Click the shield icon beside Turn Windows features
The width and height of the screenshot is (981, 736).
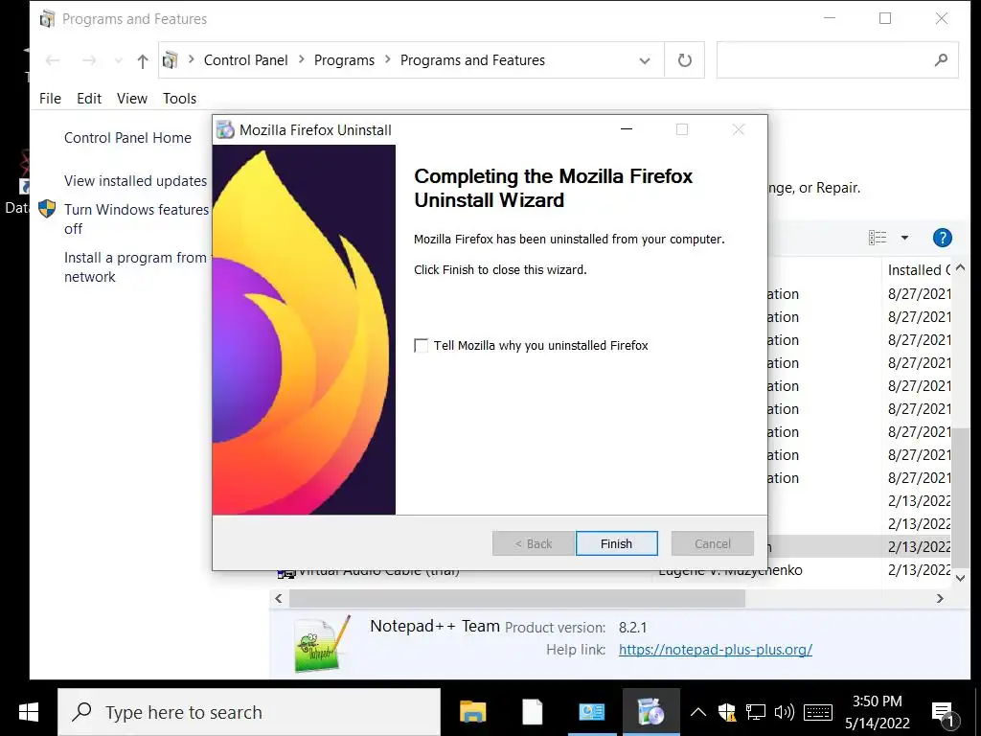coord(47,209)
